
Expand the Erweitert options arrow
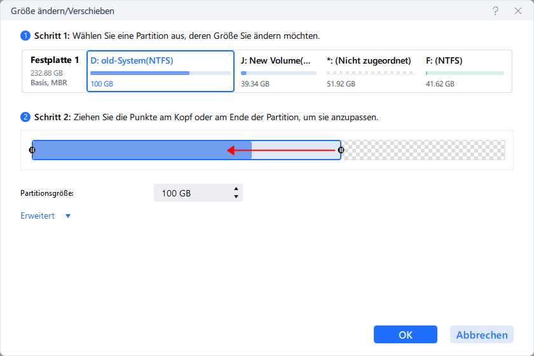68,216
